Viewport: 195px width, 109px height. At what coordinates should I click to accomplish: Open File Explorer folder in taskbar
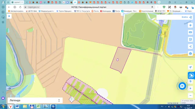click(25, 107)
